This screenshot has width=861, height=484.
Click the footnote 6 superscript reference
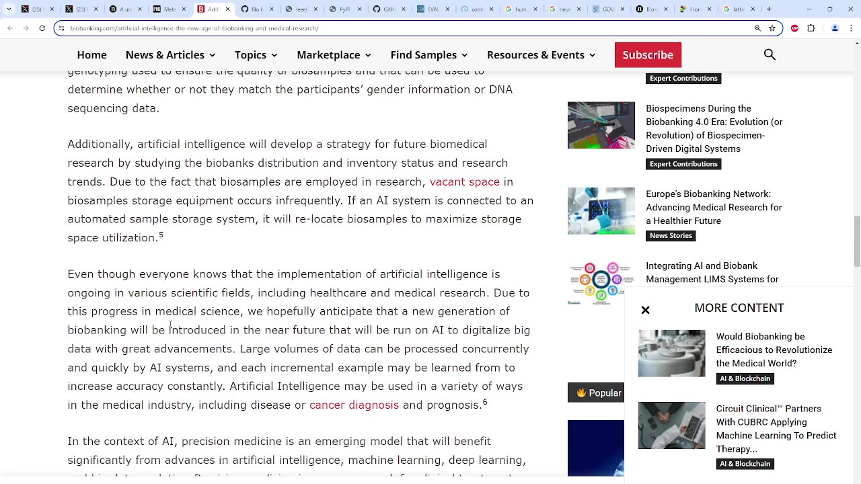pyautogui.click(x=485, y=402)
